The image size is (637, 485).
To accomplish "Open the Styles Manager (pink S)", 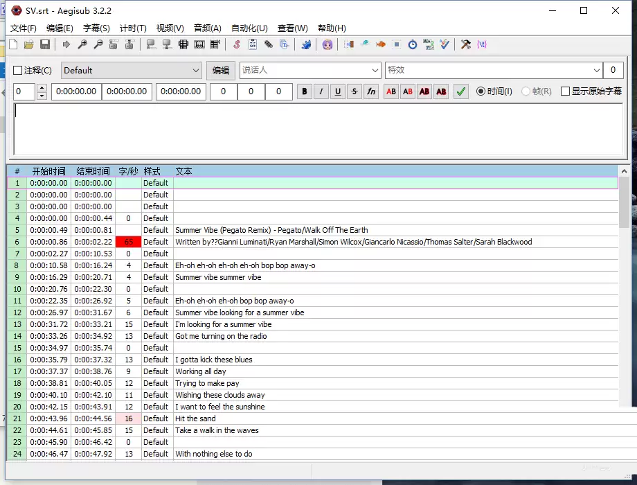I will point(236,44).
